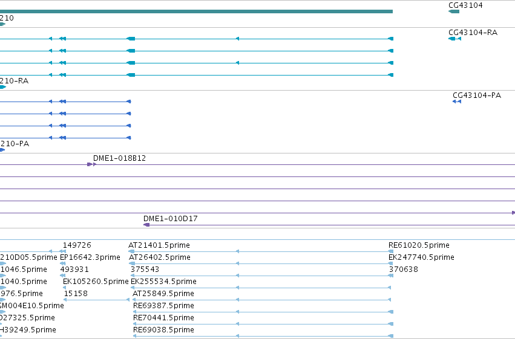Click the 493931 feature label
This screenshot has height=339, width=515.
pyautogui.click(x=74, y=270)
